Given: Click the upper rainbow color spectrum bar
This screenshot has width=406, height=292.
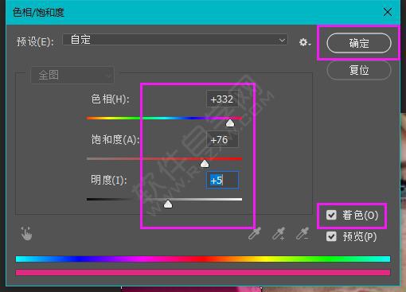Looking at the screenshot, I should pos(203,259).
